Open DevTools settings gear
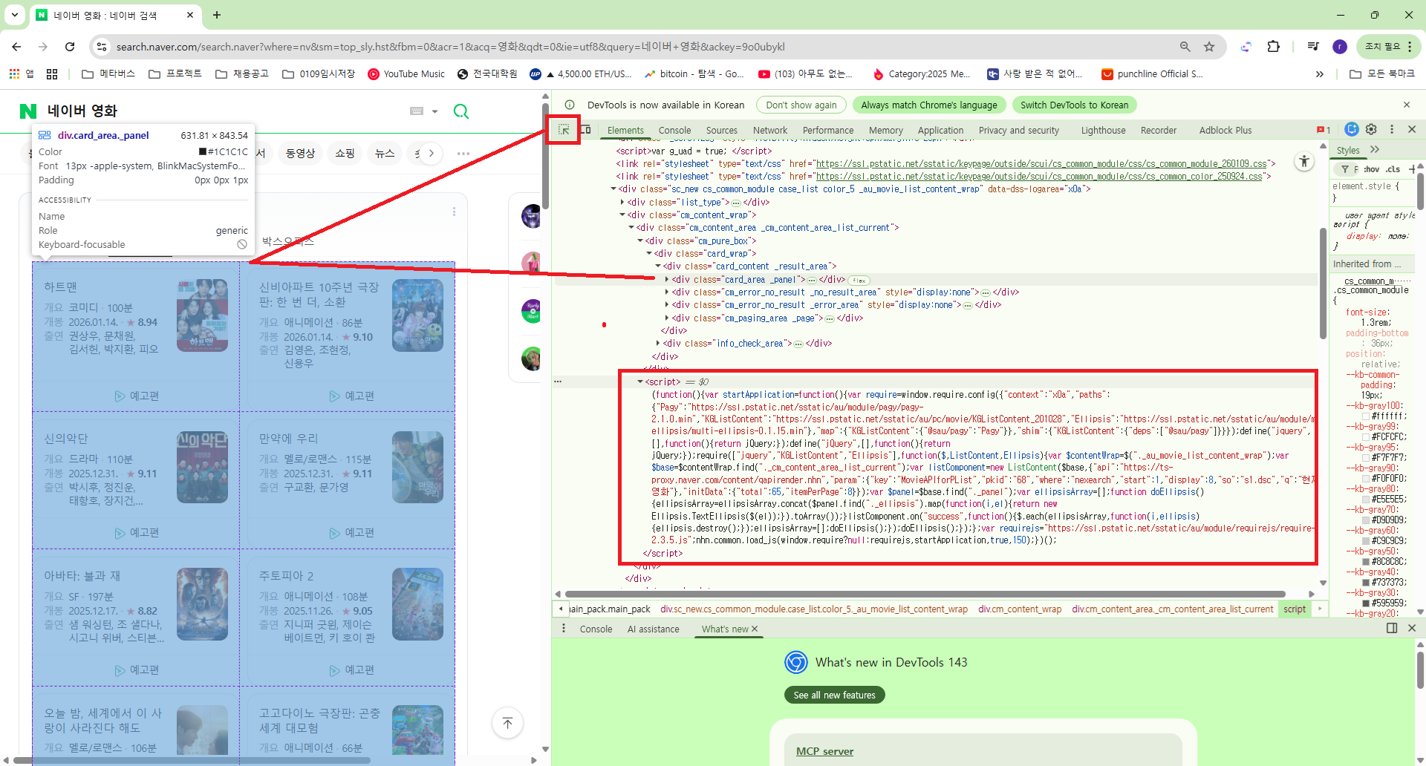 [1371, 129]
